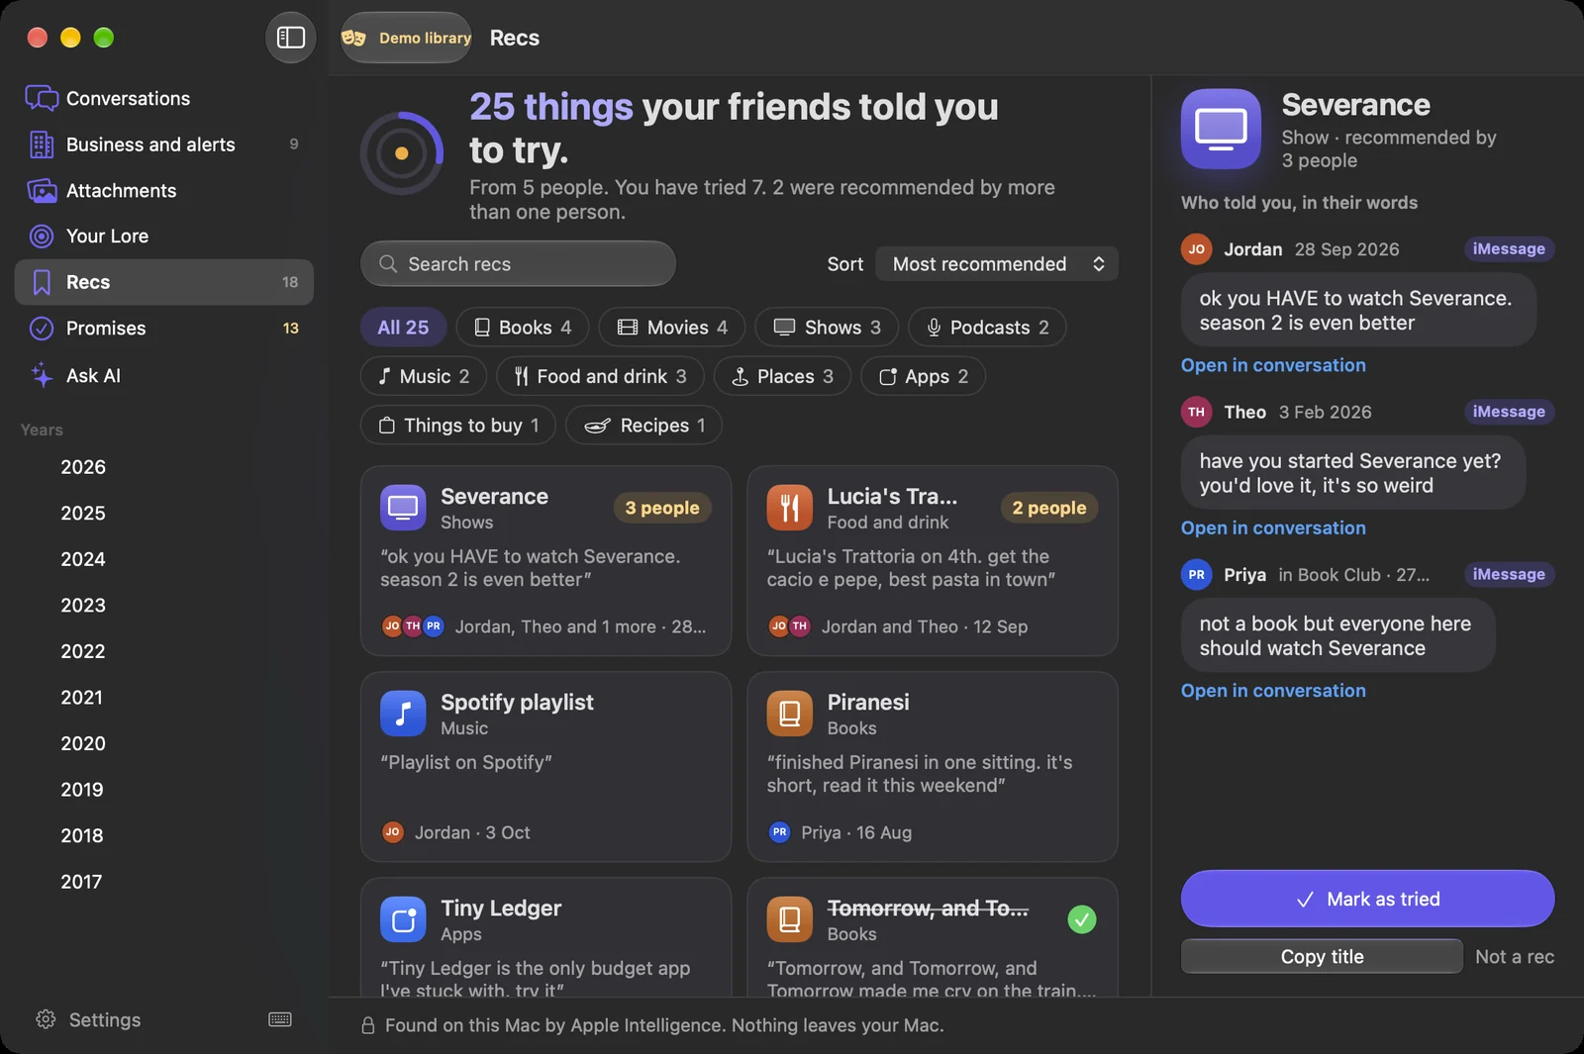Click the keyboard icon beside Settings
The width and height of the screenshot is (1584, 1054).
coord(280,1019)
